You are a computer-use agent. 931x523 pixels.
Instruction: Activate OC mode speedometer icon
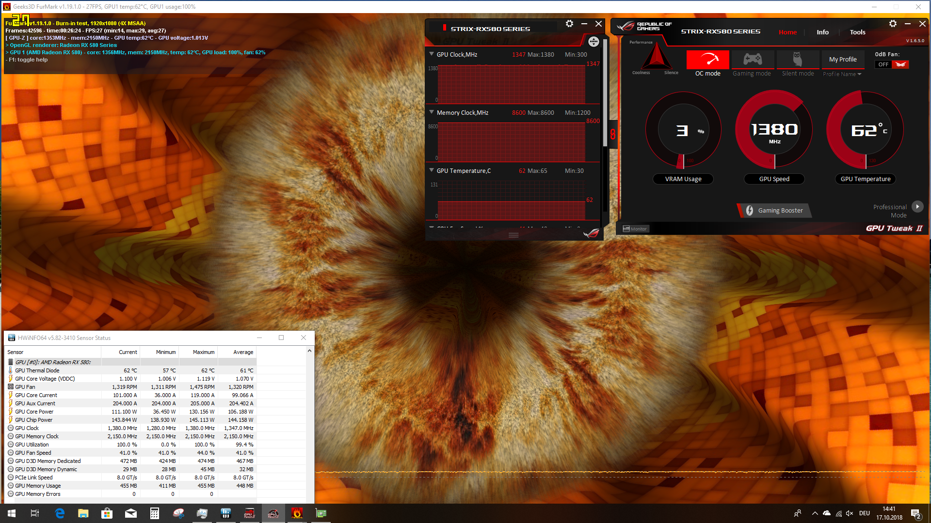point(707,60)
